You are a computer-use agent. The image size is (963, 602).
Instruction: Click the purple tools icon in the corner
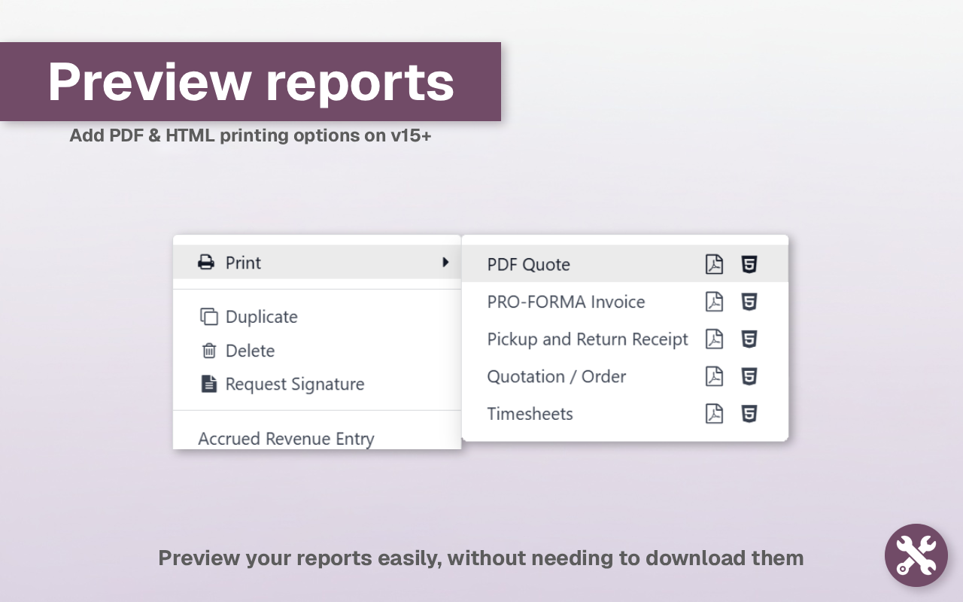click(916, 555)
